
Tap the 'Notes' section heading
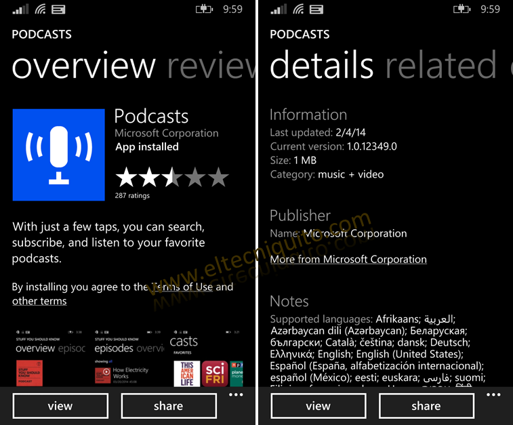click(x=289, y=302)
